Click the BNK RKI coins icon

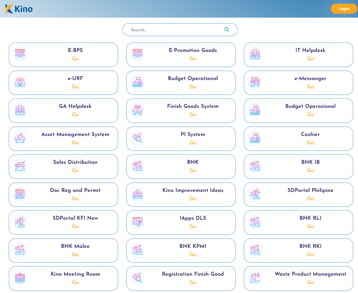click(x=255, y=250)
